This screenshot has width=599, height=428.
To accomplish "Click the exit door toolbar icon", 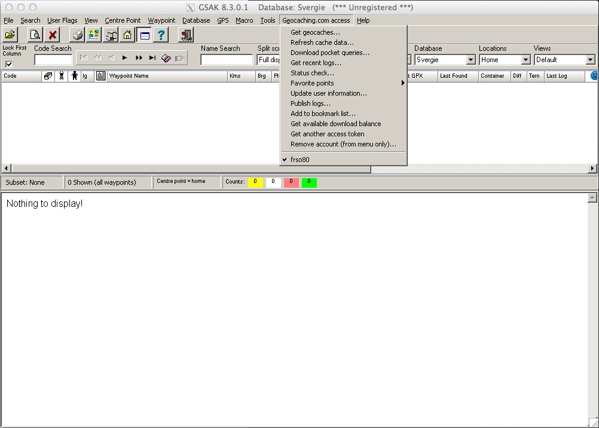I will 186,35.
